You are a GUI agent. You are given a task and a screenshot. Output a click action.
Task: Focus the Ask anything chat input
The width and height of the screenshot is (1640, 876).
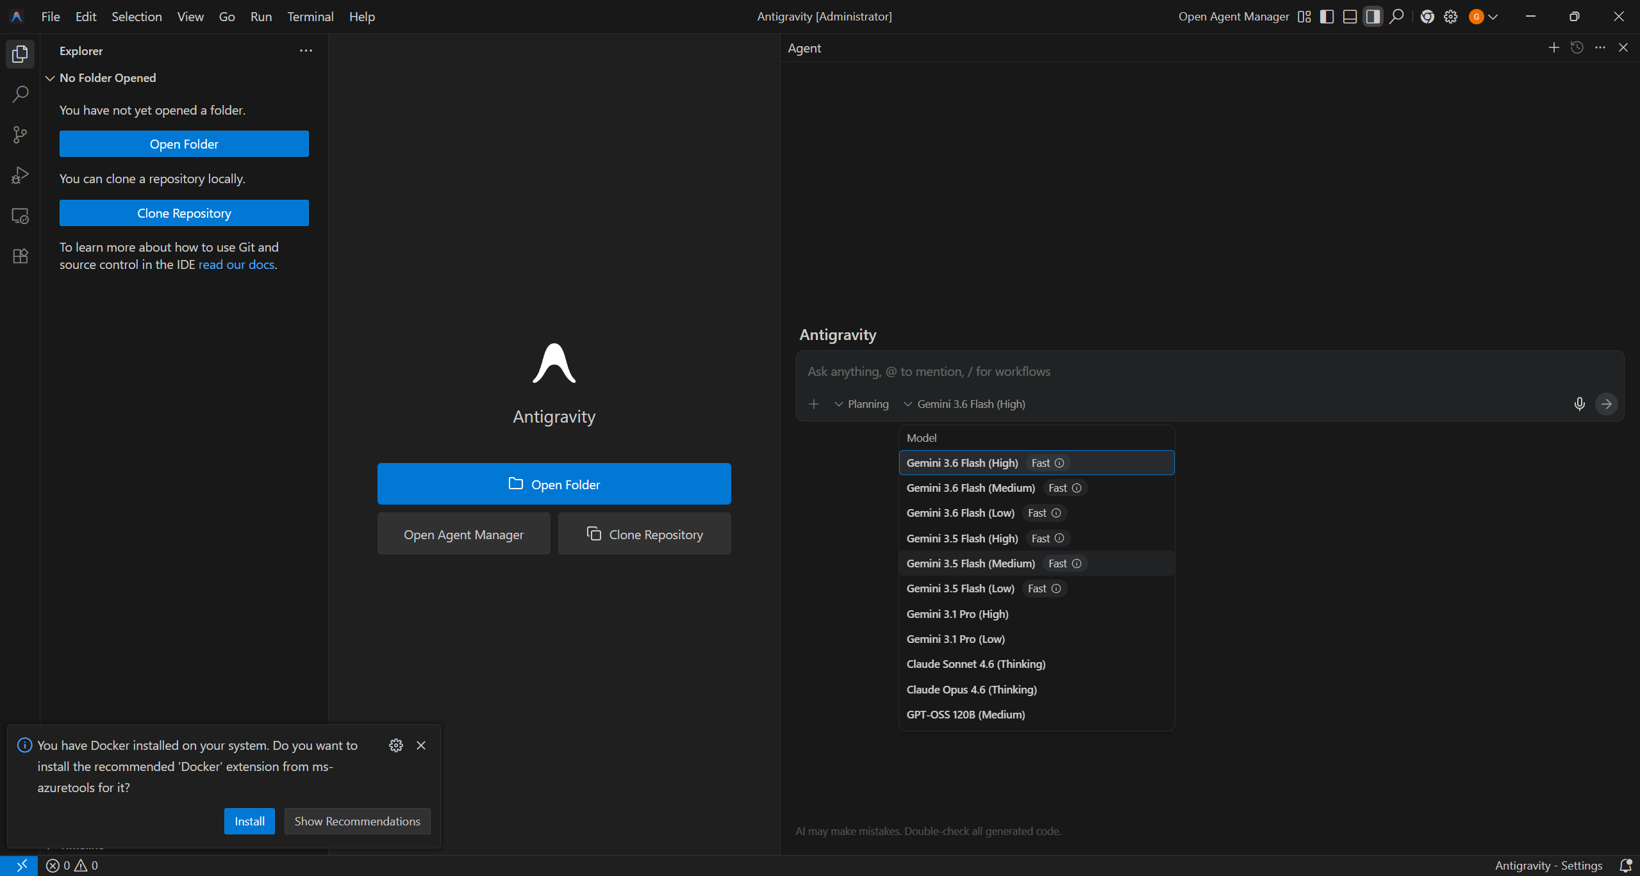point(1209,371)
